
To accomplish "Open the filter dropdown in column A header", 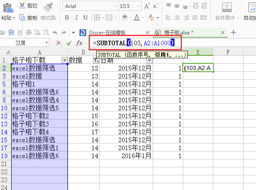I will pyautogui.click(x=64, y=60).
